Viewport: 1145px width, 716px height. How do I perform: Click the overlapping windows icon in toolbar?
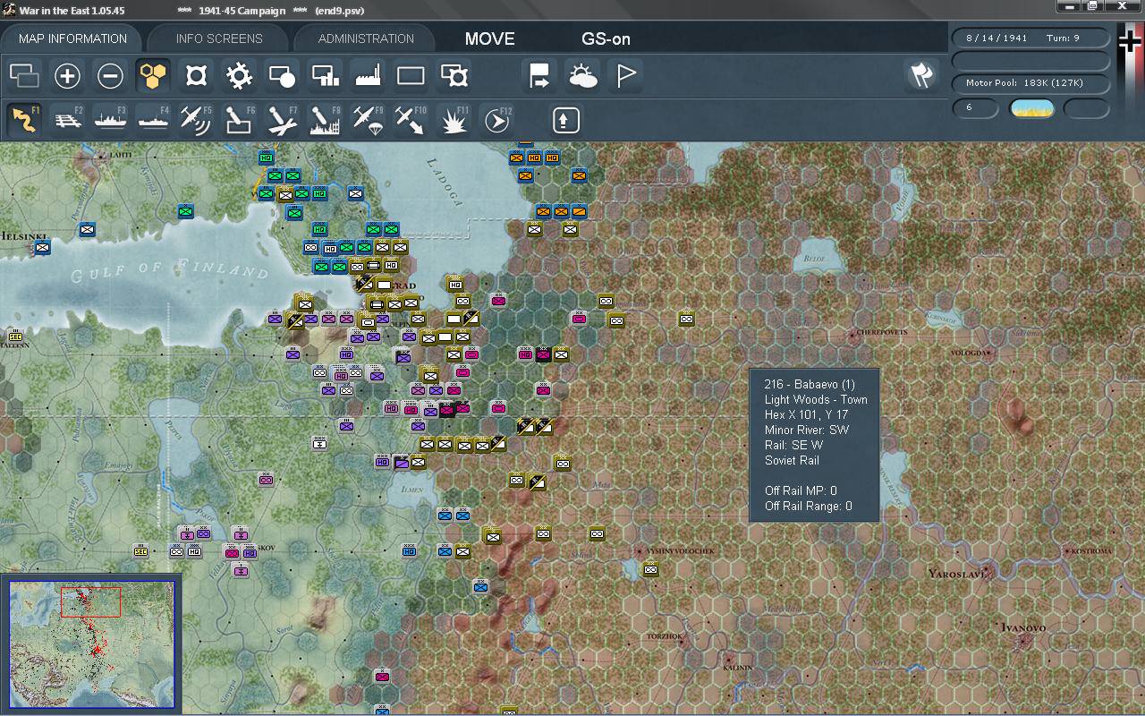[24, 76]
